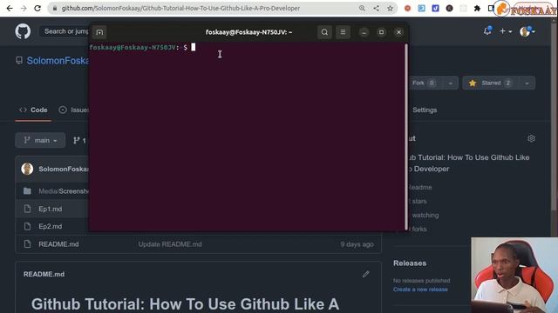Open GitHub notifications bell
Viewport: 558px width, 313px height.
click(487, 31)
